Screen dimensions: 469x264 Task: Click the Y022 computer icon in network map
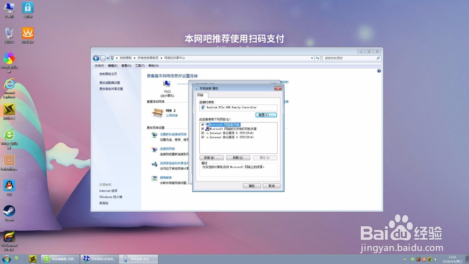tap(167, 84)
